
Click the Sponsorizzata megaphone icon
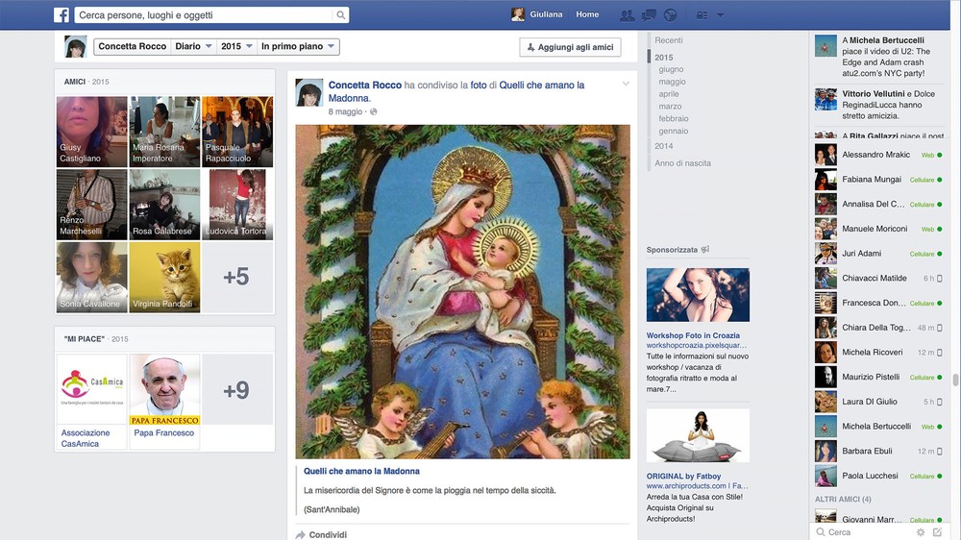(705, 250)
